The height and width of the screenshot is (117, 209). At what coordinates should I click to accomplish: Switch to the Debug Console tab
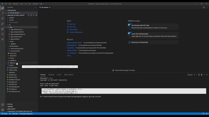pos(69,75)
